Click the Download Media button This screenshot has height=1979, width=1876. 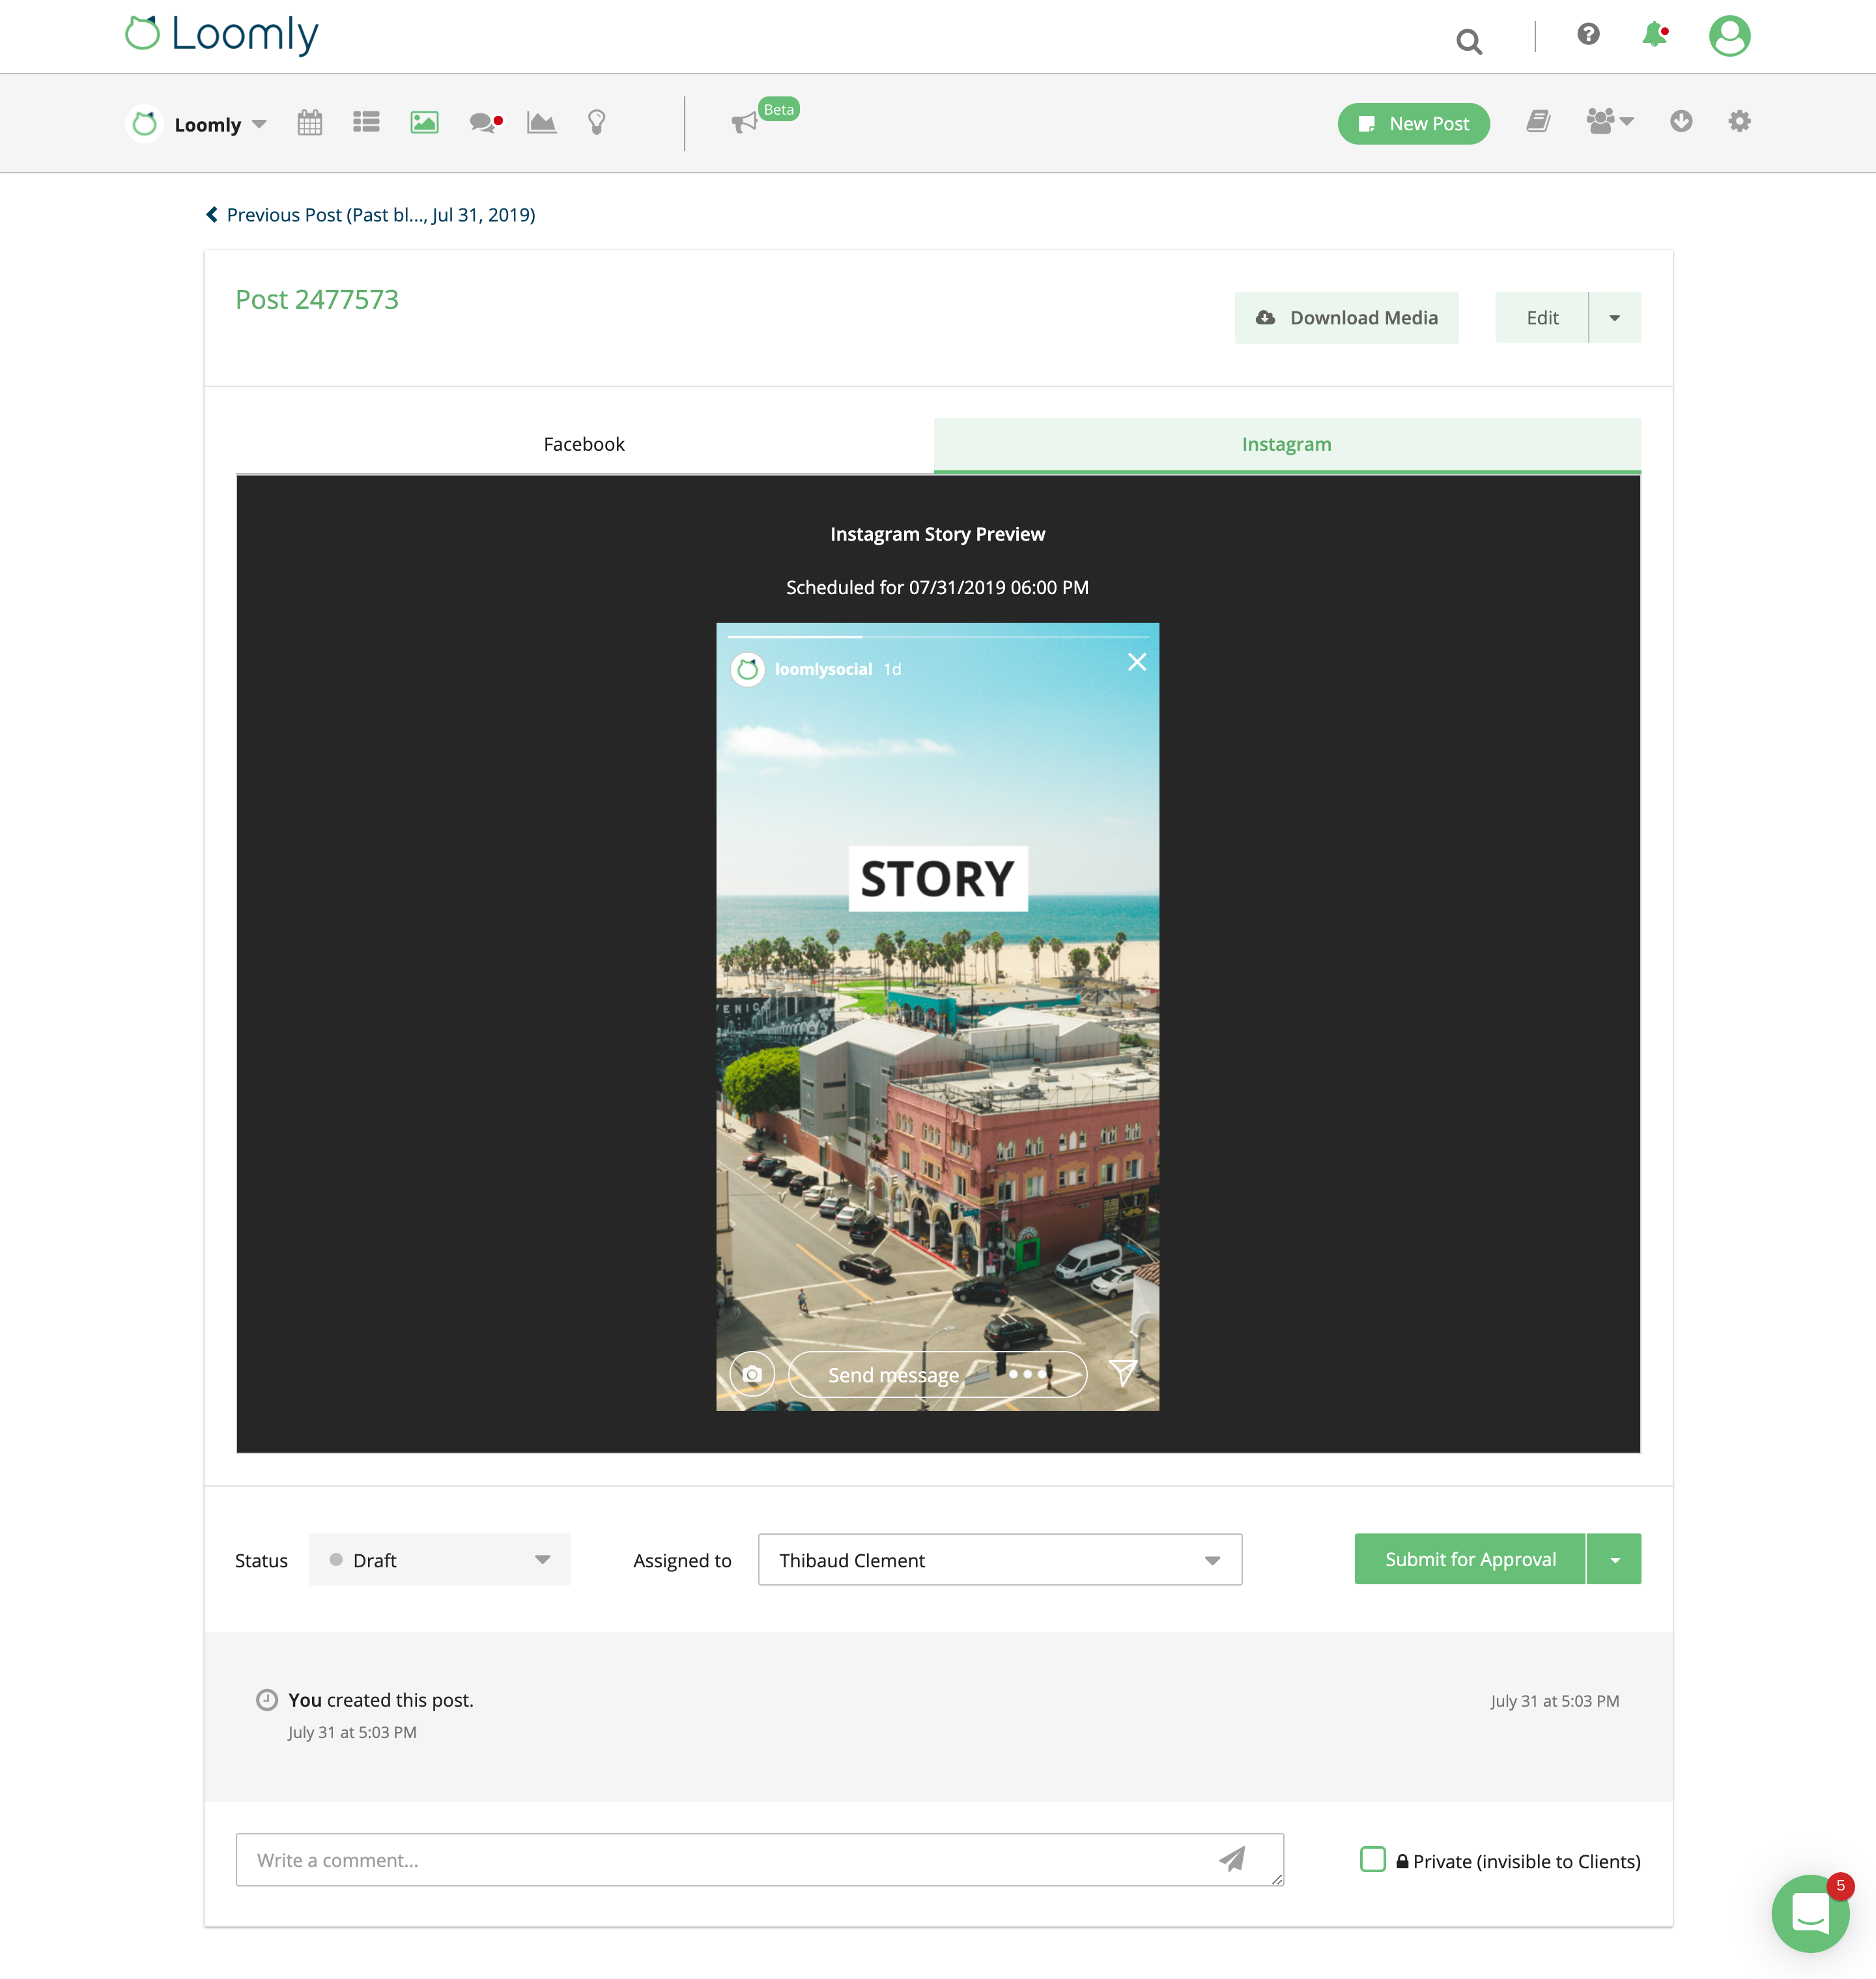click(1346, 318)
